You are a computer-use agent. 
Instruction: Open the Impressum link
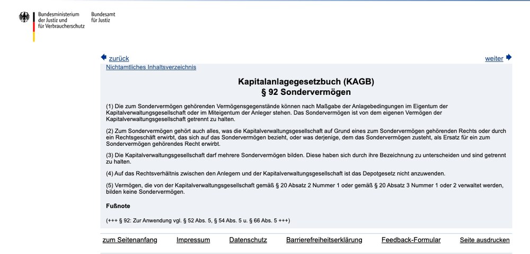tap(193, 240)
